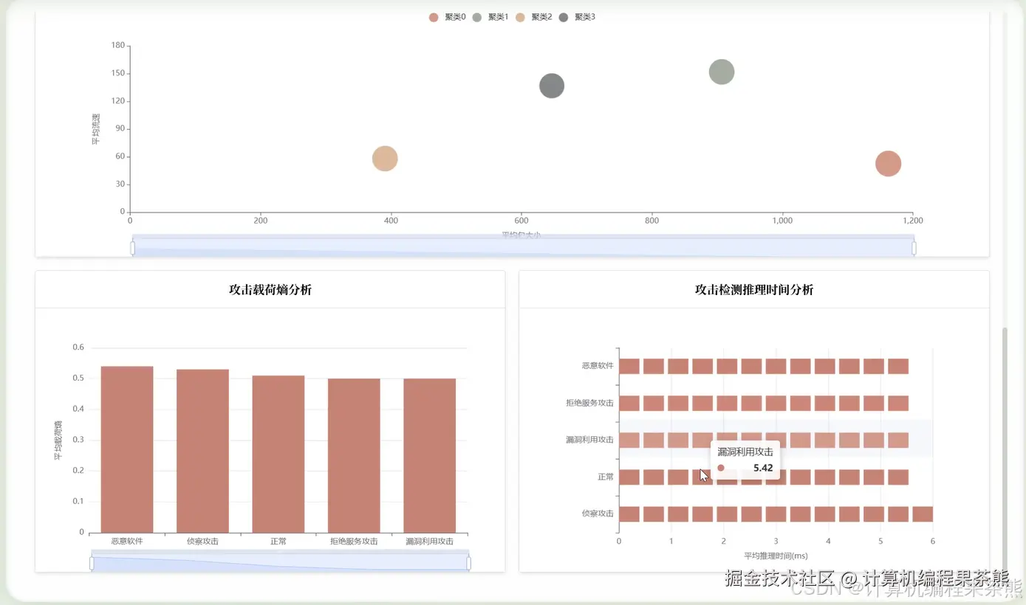Click the 6 x-axis label of inference chart
The image size is (1026, 605).
click(x=933, y=542)
